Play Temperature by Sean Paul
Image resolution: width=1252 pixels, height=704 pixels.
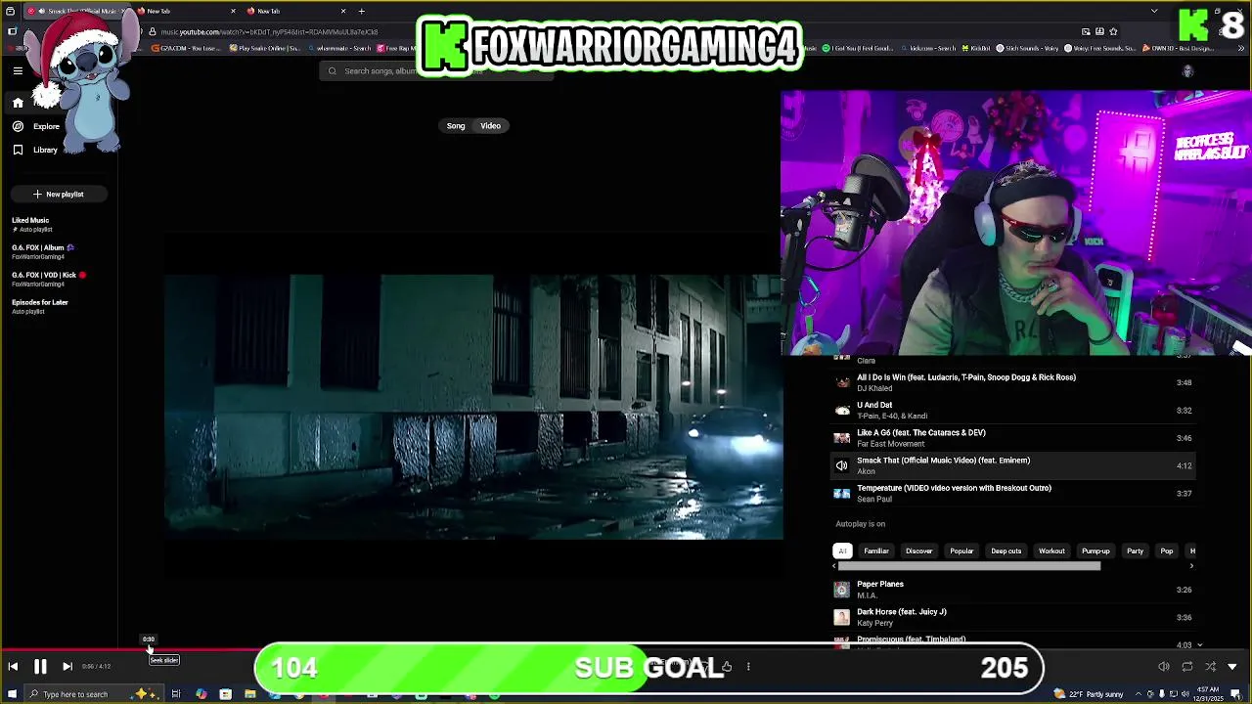(x=1014, y=493)
